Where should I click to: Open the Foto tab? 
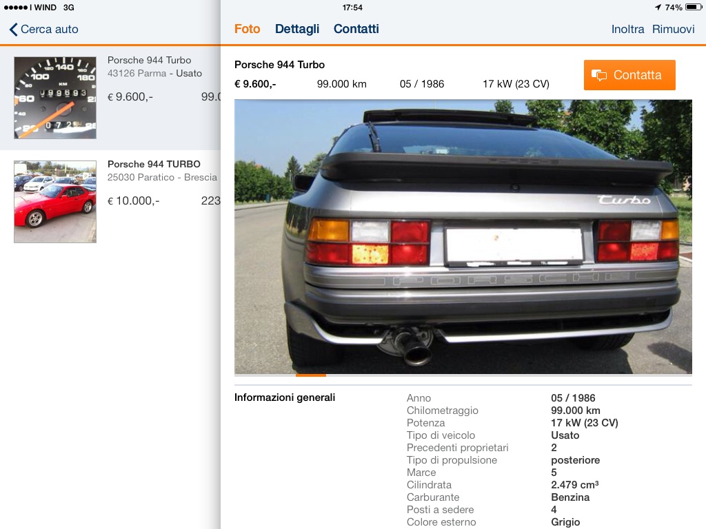tap(248, 29)
